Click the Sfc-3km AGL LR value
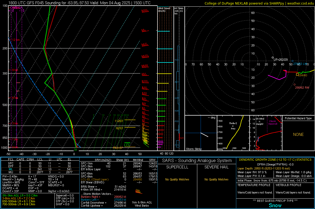 [20, 195]
